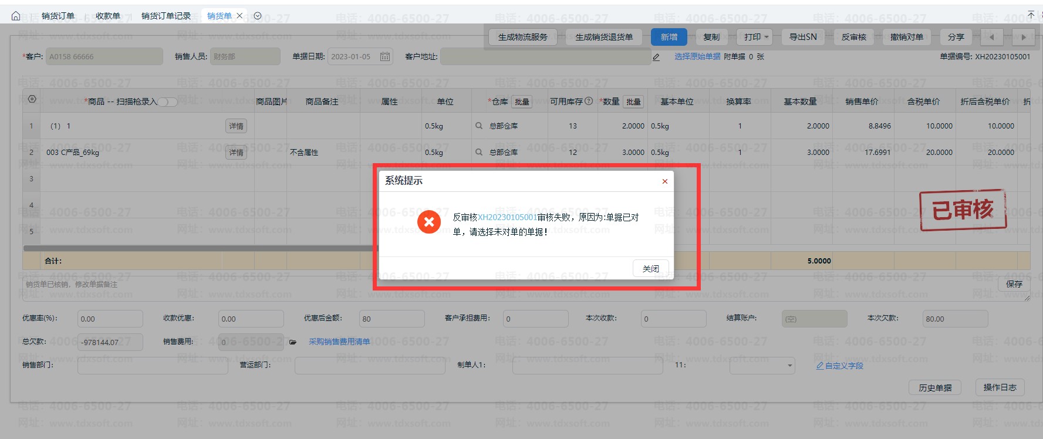
Task: Open the folder icon beside 销售费用
Action: 293,342
